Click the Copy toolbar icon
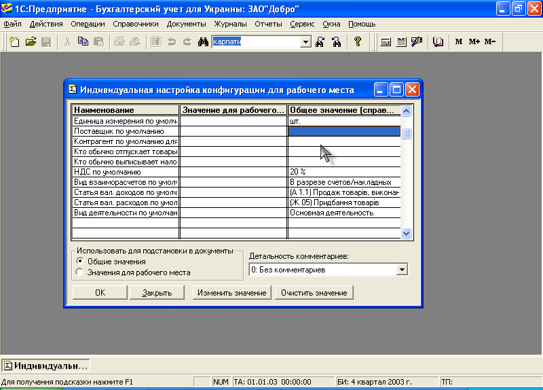The image size is (543, 390). click(83, 42)
